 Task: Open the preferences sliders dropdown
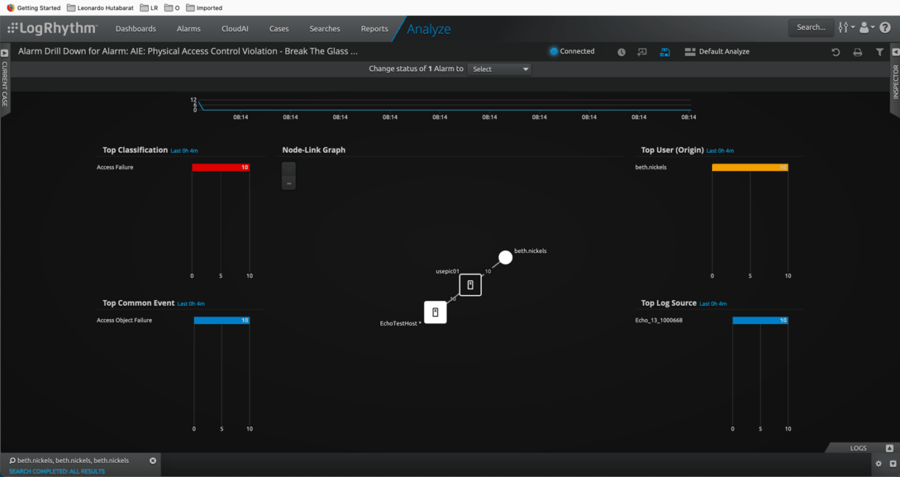[x=845, y=27]
